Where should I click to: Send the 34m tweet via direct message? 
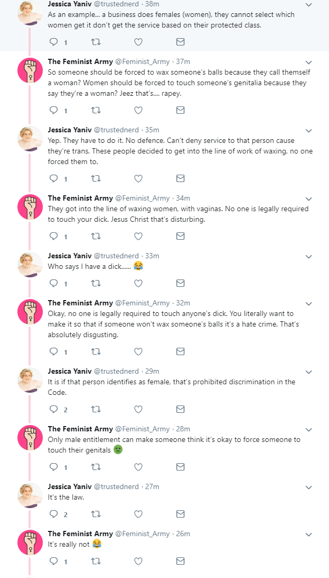[180, 236]
